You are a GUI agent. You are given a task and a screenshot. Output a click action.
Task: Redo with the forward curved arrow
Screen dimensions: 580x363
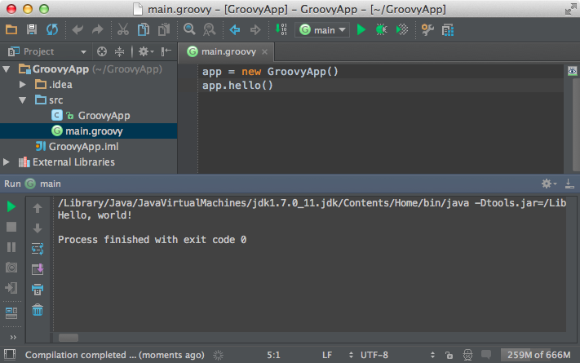point(98,29)
